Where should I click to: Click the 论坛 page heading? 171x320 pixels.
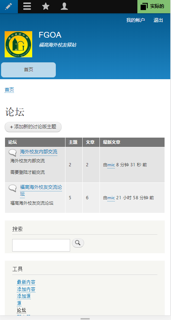(15, 112)
